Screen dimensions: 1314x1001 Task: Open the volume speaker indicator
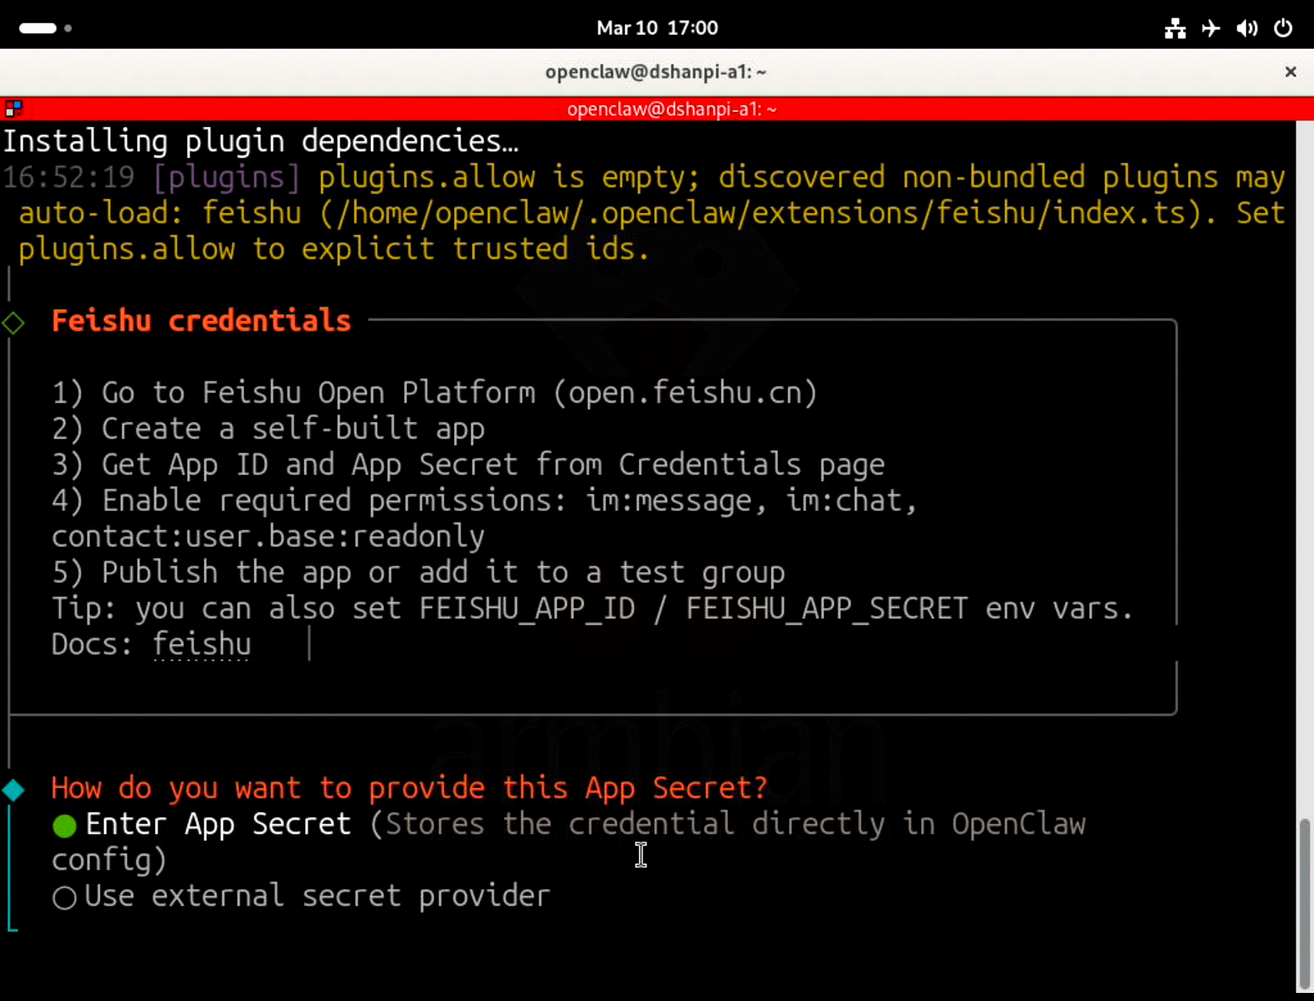1247,29
